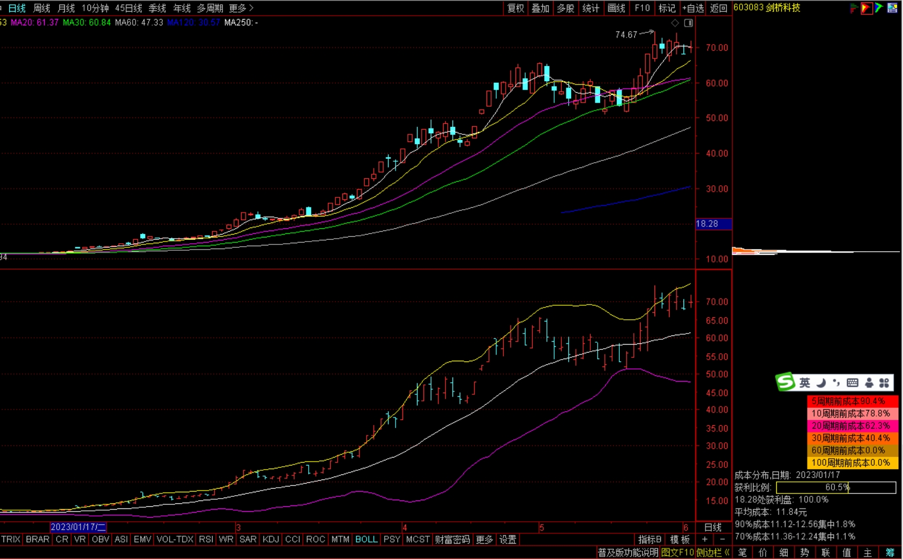This screenshot has height=560, width=903.
Task: Select the KDJ indicator tab
Action: tap(270, 539)
